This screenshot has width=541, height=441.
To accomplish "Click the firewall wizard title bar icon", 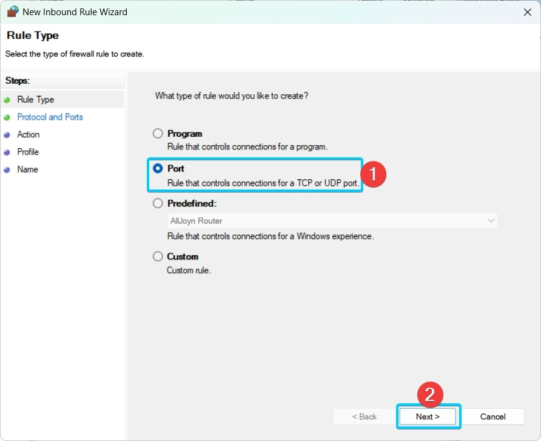I will click(x=13, y=12).
